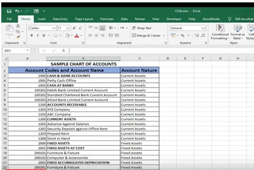Open Font Color dropdown arrow

(x=81, y=36)
